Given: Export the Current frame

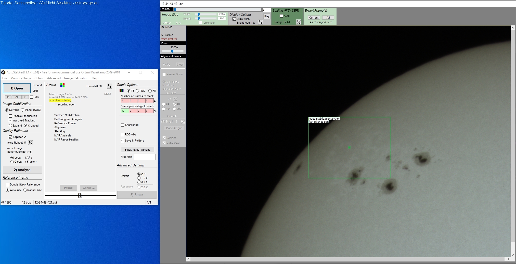Looking at the screenshot, I should tap(314, 18).
